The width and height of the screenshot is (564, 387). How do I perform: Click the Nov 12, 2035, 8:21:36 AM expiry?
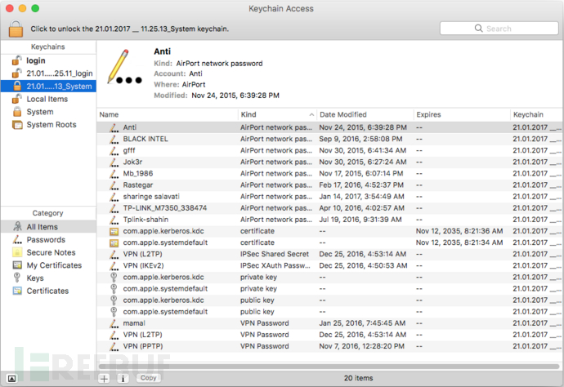click(459, 231)
